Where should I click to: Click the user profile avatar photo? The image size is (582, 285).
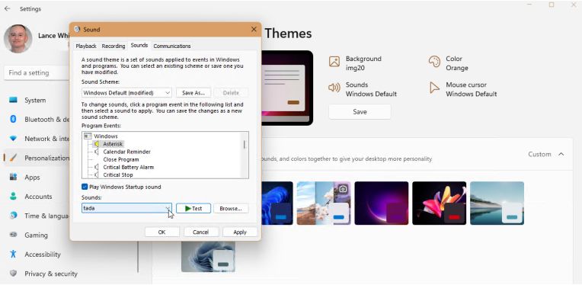(18, 39)
